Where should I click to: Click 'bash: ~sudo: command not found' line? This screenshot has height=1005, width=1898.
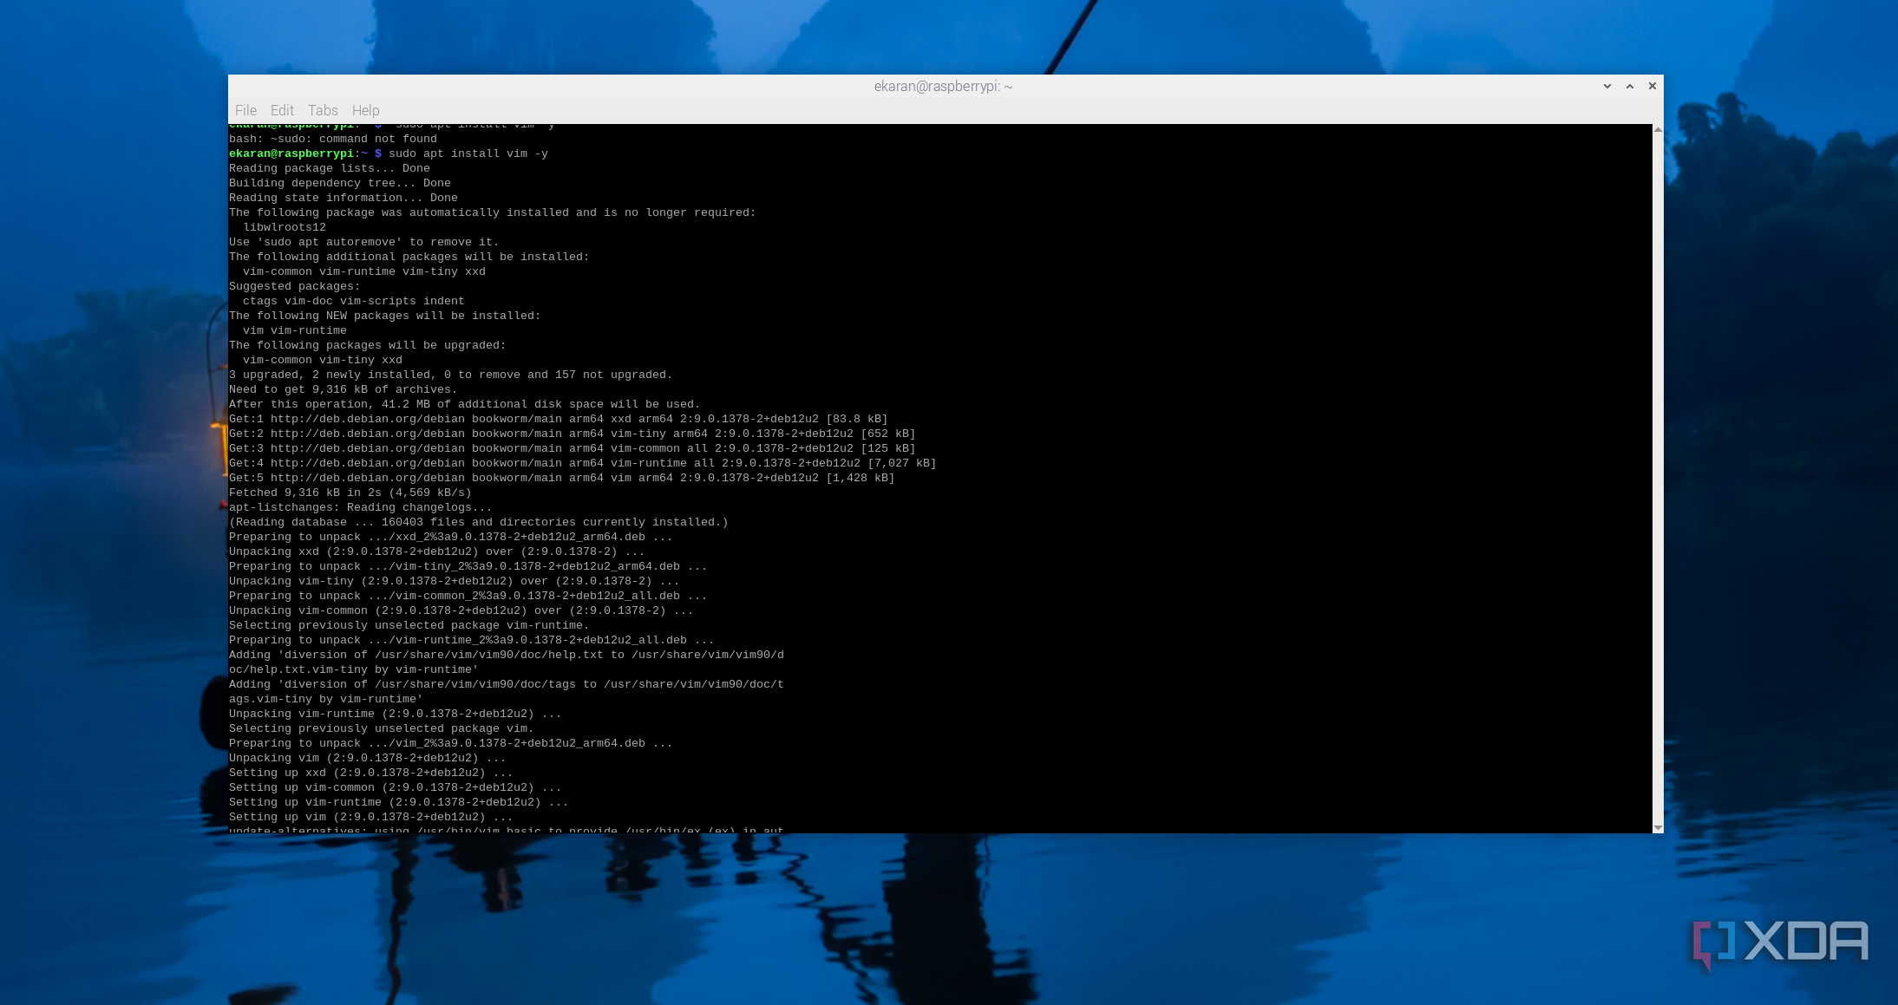(333, 139)
